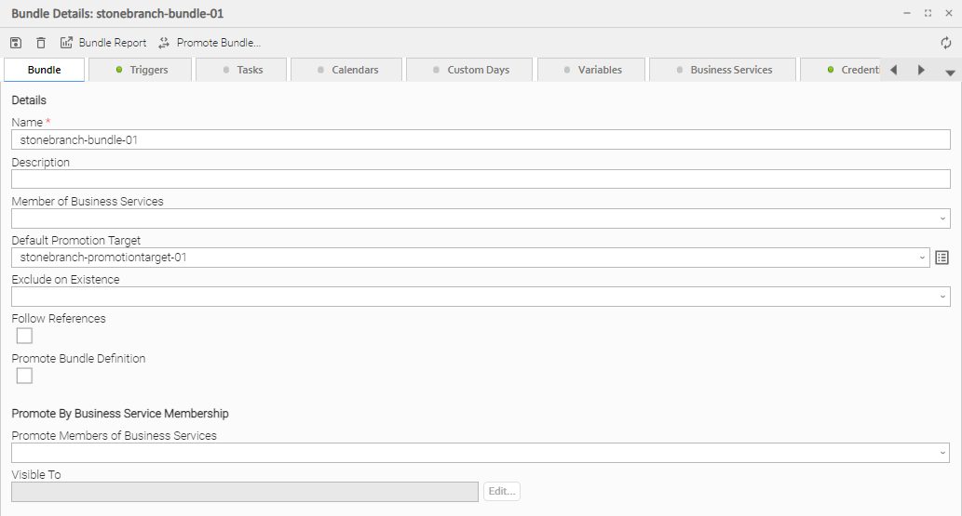Open Promote Members of Business Services dropdown

pyautogui.click(x=942, y=453)
